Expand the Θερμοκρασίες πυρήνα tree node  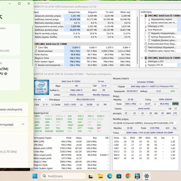pos(145,19)
